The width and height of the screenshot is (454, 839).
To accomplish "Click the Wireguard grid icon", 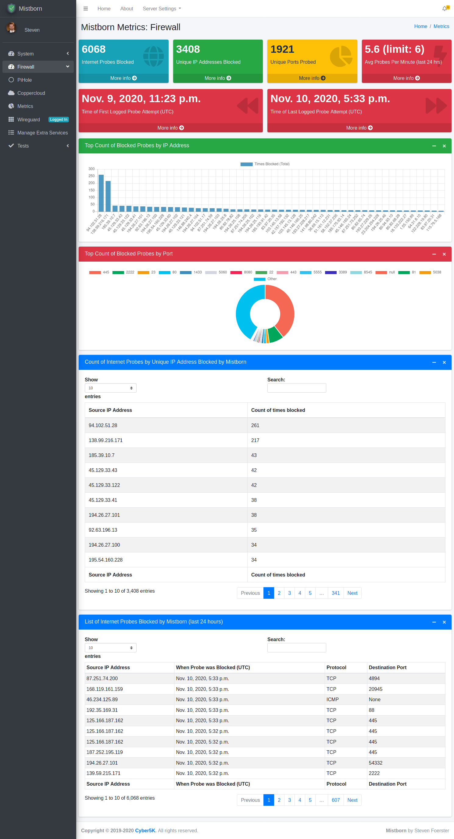I will point(11,120).
